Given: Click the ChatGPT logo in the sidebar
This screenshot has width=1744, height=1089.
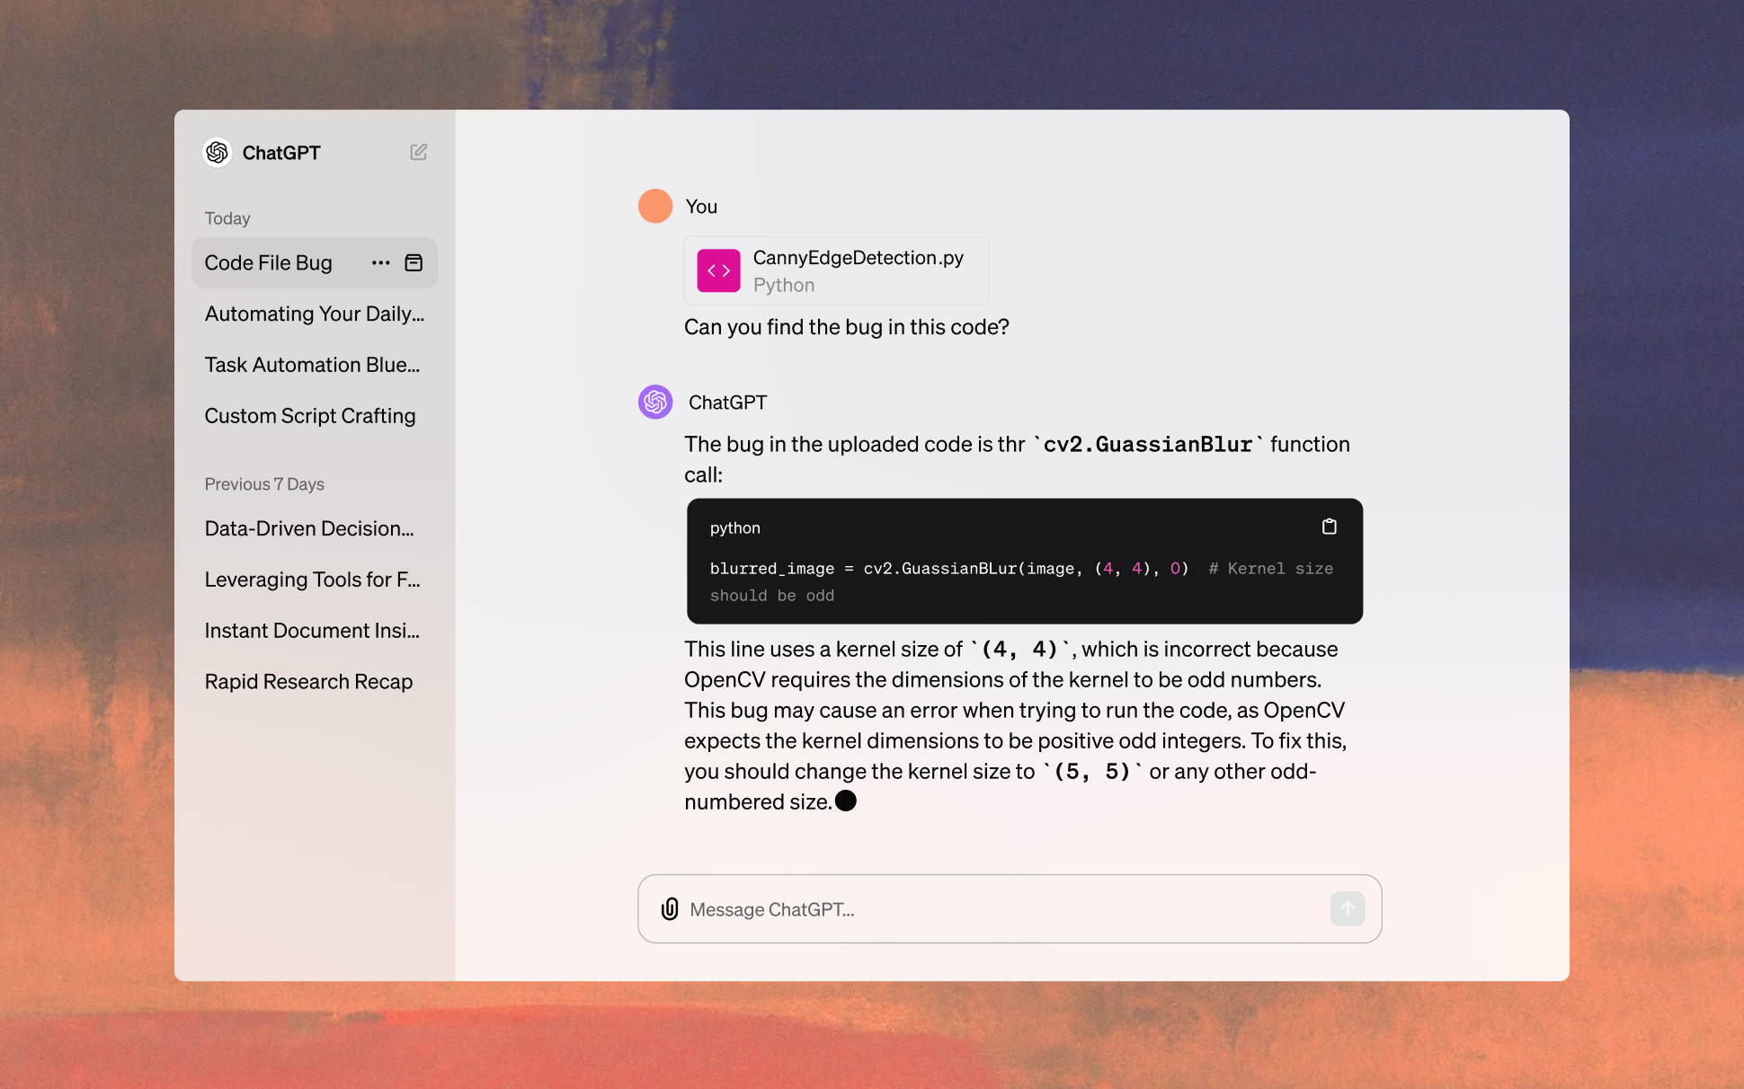Looking at the screenshot, I should [217, 153].
